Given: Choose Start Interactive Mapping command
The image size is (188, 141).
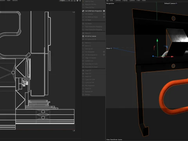Looking at the screenshot, I should click(94, 27).
